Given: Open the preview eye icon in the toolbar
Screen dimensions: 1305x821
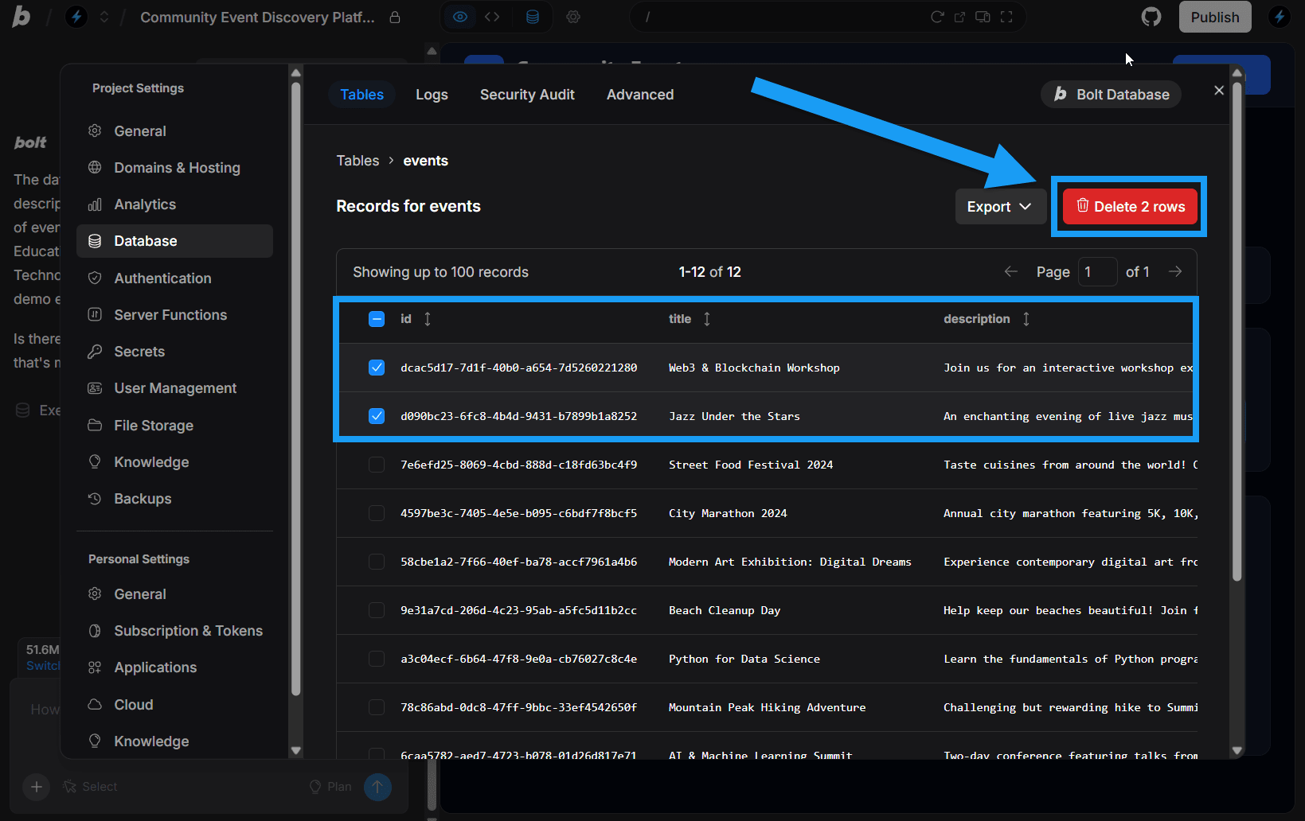Looking at the screenshot, I should (x=459, y=16).
